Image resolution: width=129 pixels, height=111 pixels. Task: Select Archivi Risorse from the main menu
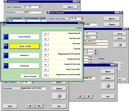pyautogui.click(x=25, y=37)
